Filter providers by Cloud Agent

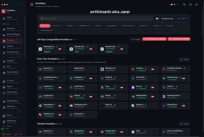click(47, 30)
